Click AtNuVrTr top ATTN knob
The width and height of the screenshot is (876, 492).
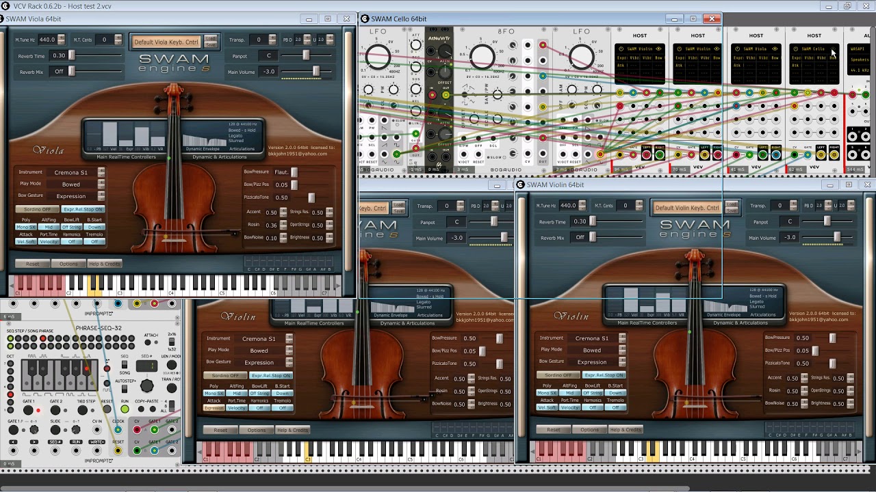coord(444,52)
